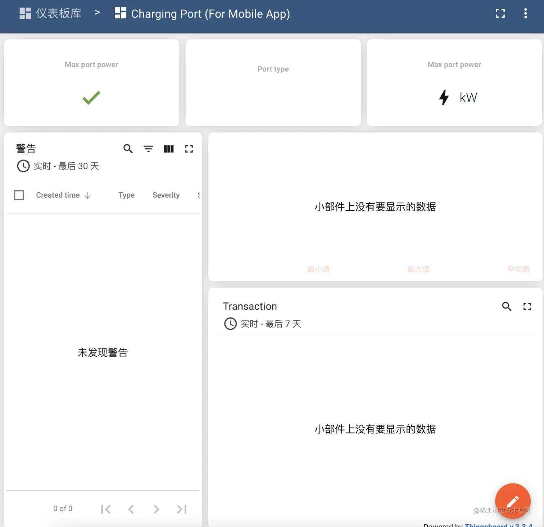Screen dimensions: 544x527
Task: Click the clock icon in the 警告 widget
Action: point(23,166)
